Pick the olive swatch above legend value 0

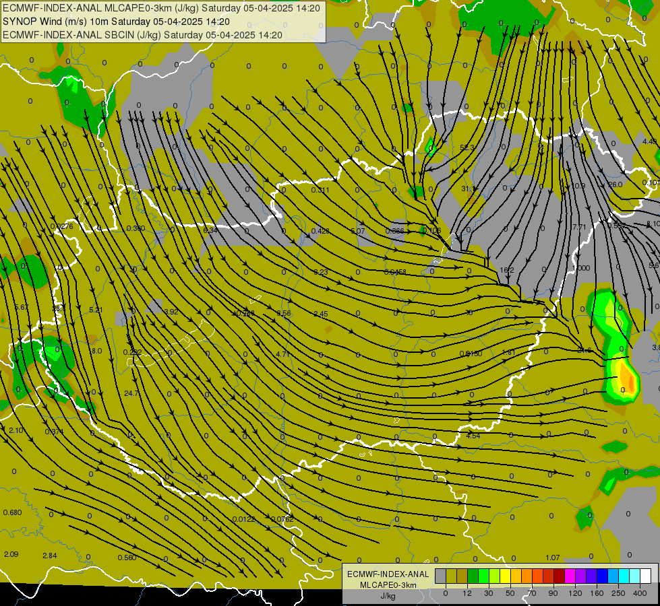click(451, 576)
